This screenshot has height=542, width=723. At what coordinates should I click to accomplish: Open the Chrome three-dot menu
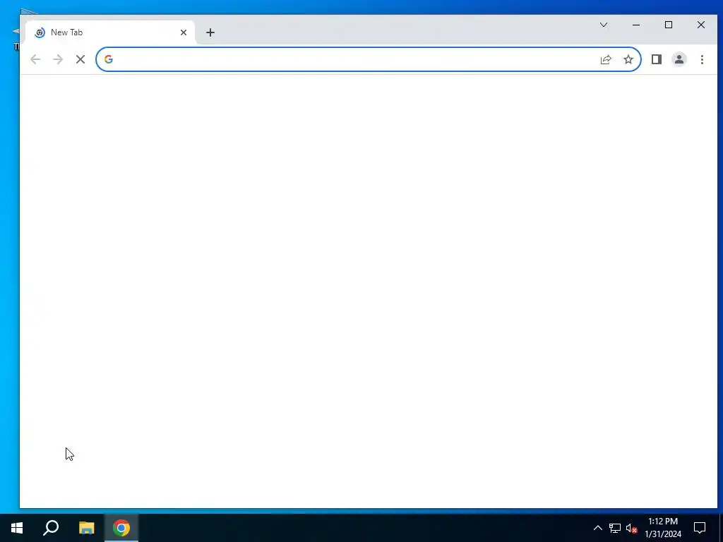click(702, 59)
